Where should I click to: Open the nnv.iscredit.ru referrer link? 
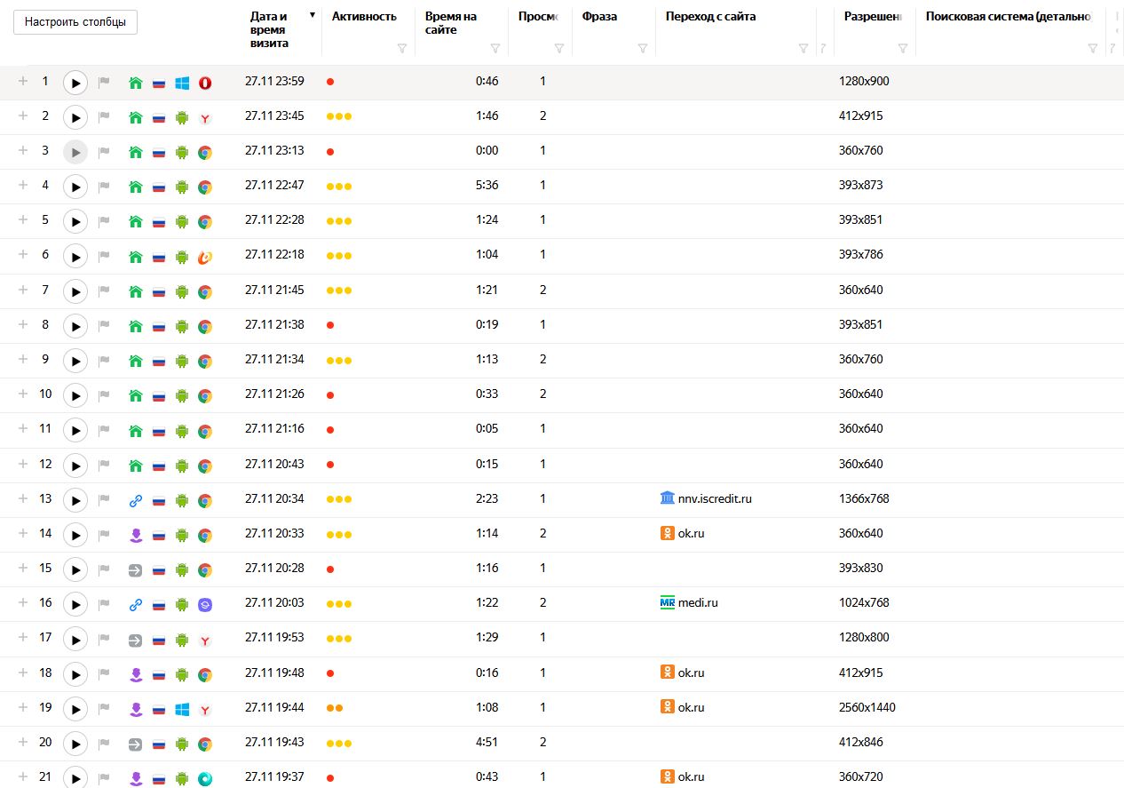click(714, 498)
